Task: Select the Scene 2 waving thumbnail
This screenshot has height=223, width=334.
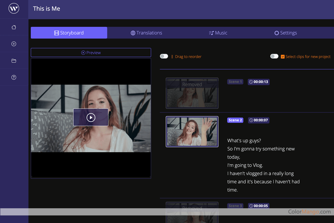Action: (192, 132)
